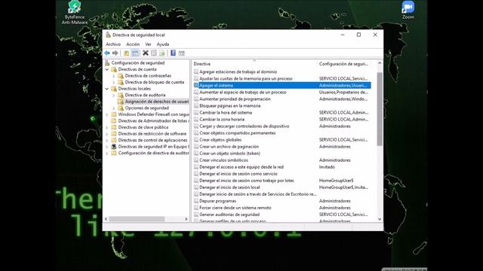Expand the Directiva de auditoría node

[x=114, y=96]
